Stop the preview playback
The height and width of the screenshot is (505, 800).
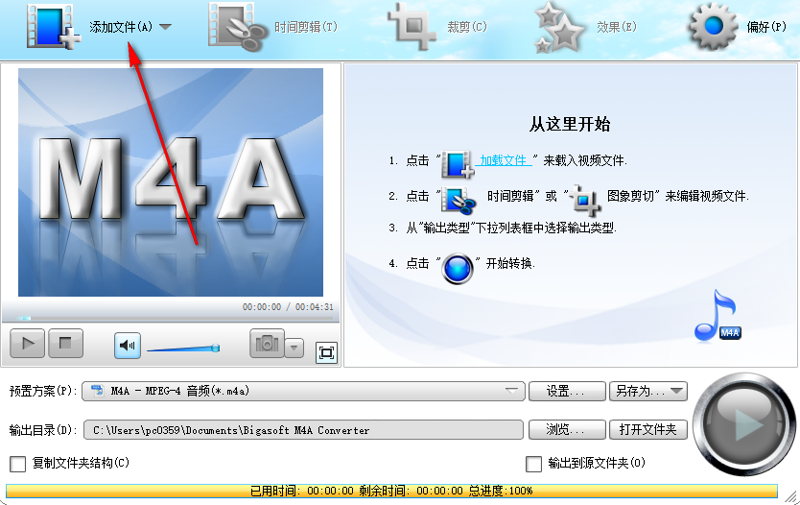coord(65,344)
